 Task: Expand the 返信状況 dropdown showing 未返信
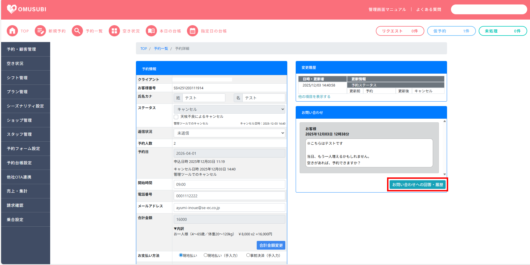point(229,133)
